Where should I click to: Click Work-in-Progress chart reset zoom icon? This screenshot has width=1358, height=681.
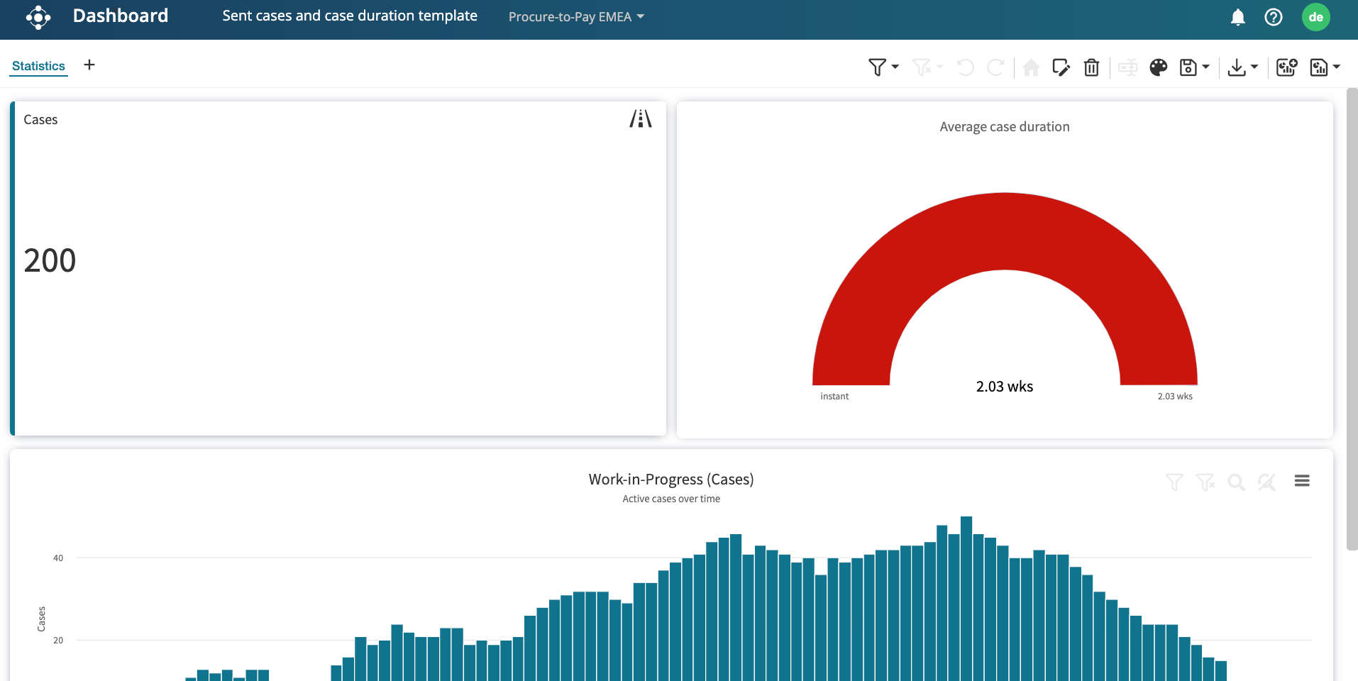tap(1267, 482)
